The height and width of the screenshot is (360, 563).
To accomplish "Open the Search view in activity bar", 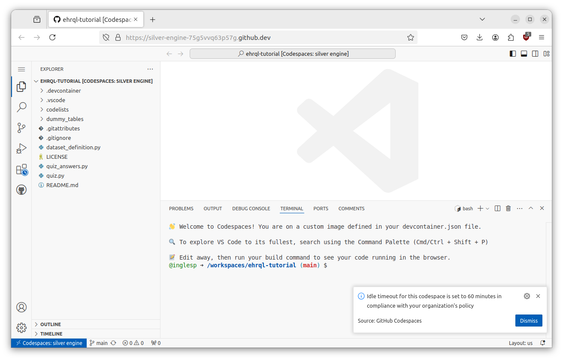I will pyautogui.click(x=21, y=107).
